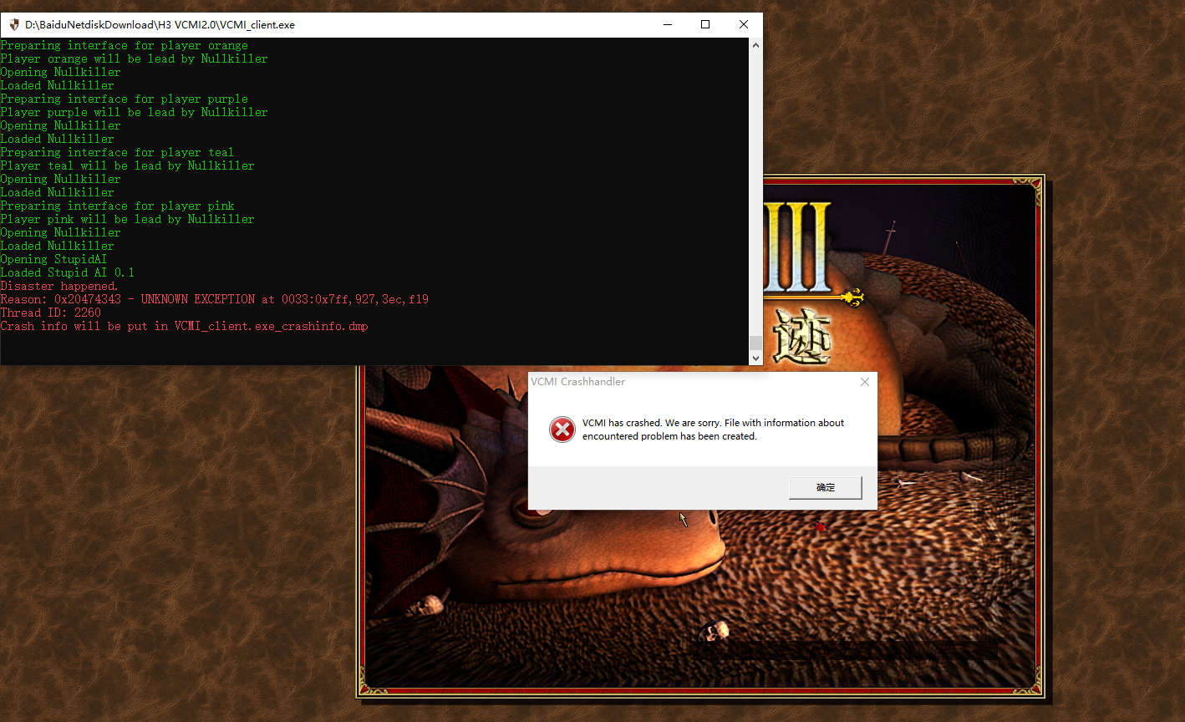Click the skull at bottom of splash image
The height and width of the screenshot is (722, 1185).
(x=715, y=630)
